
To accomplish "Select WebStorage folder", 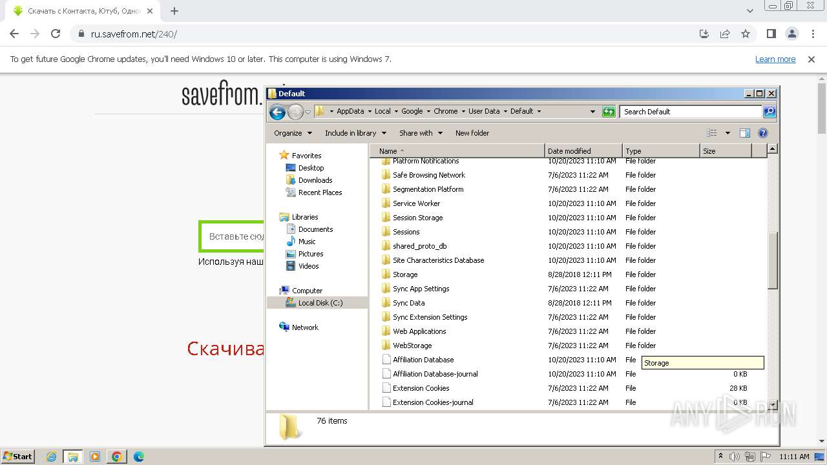I will click(x=412, y=346).
